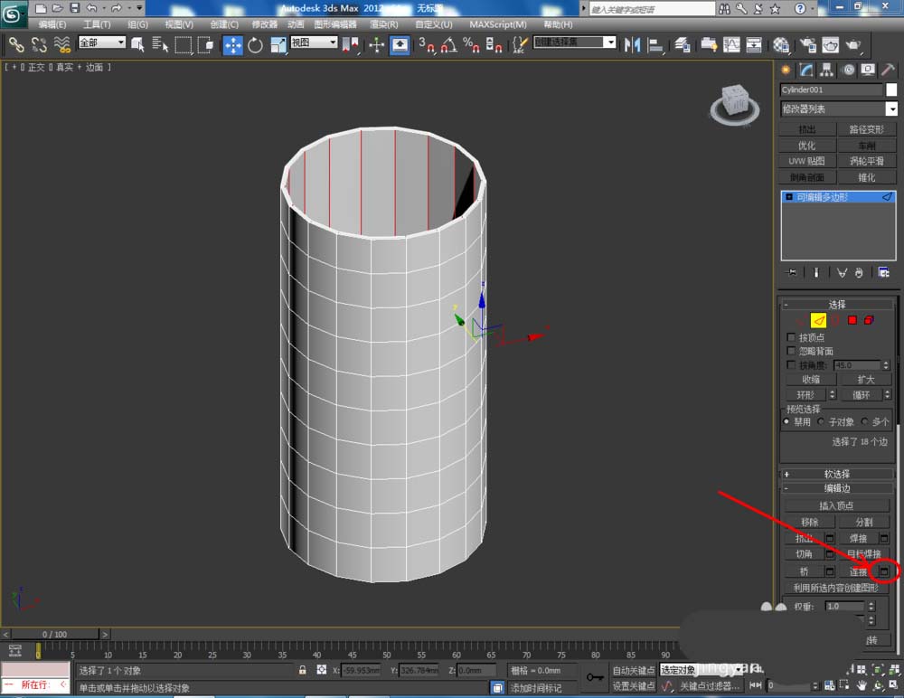The width and height of the screenshot is (904, 698).
Task: Open the 全部 selection filter dropdown
Action: click(102, 42)
